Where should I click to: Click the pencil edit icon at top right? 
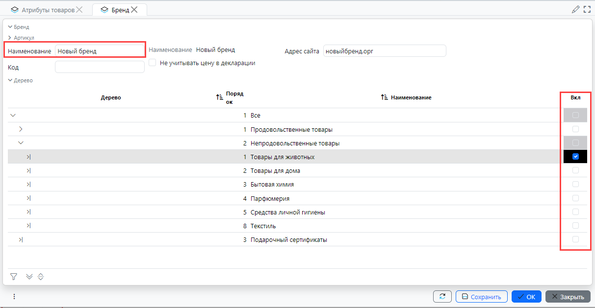[x=576, y=9]
